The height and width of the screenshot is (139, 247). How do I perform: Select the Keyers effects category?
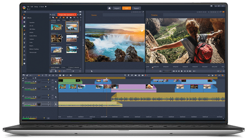[x=31, y=46]
